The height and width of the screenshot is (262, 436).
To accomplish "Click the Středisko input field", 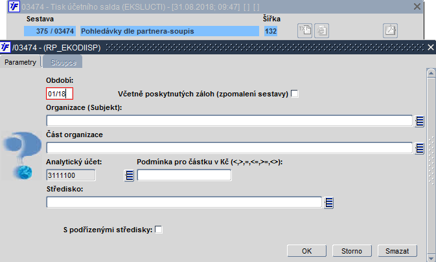I will coord(184,202).
